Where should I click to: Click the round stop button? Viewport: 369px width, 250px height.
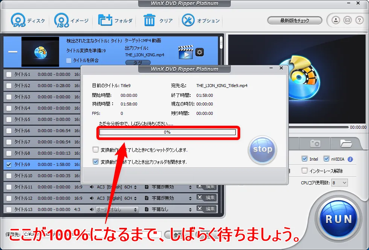click(x=262, y=149)
